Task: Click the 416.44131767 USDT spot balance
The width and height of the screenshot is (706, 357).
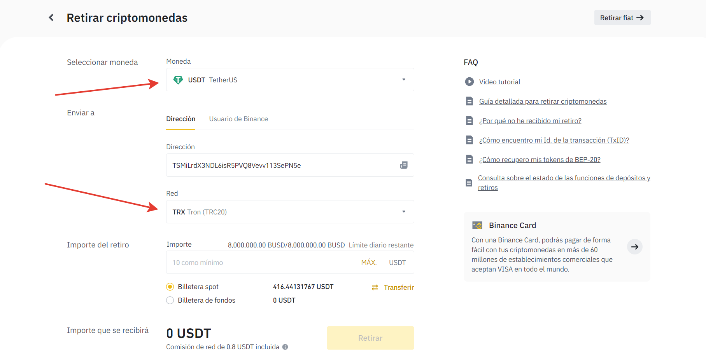Action: tap(303, 287)
